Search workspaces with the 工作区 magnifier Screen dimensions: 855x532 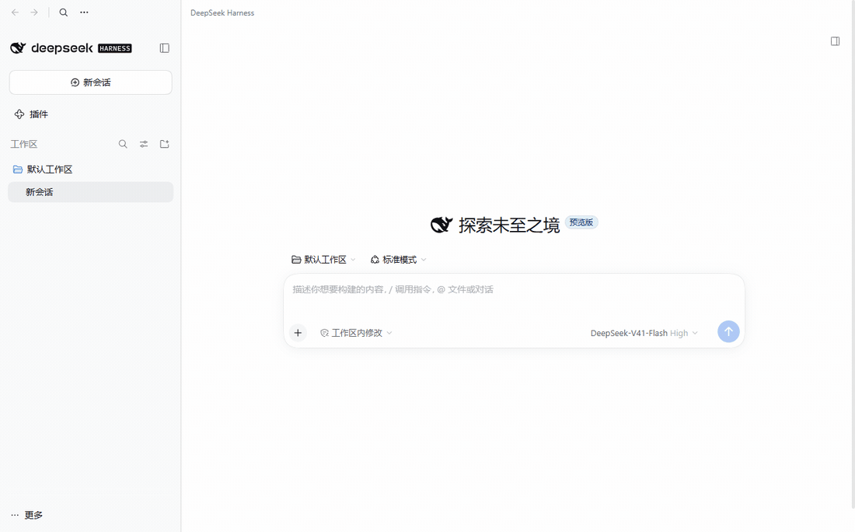pos(124,144)
